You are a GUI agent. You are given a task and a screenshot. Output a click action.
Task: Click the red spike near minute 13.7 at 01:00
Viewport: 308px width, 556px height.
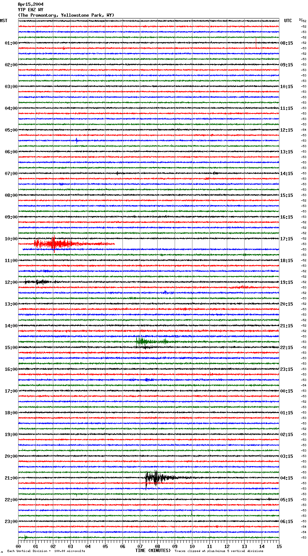(x=256, y=42)
